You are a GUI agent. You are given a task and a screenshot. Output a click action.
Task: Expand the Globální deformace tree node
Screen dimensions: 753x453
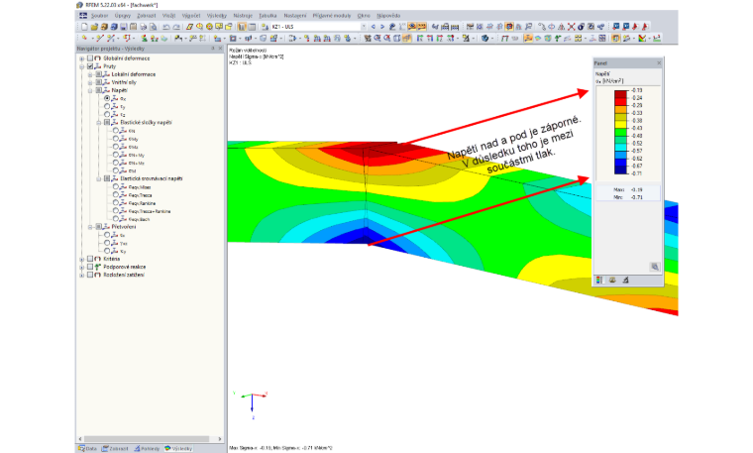[x=81, y=58]
